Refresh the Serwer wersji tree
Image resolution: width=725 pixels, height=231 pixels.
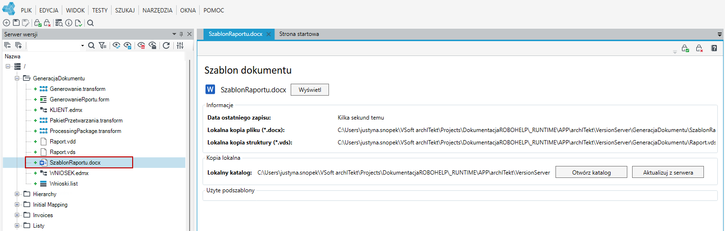pos(166,45)
